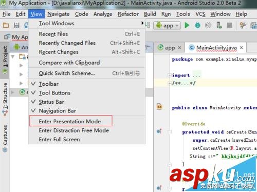Open the 7: Structure tool window

tap(5, 99)
